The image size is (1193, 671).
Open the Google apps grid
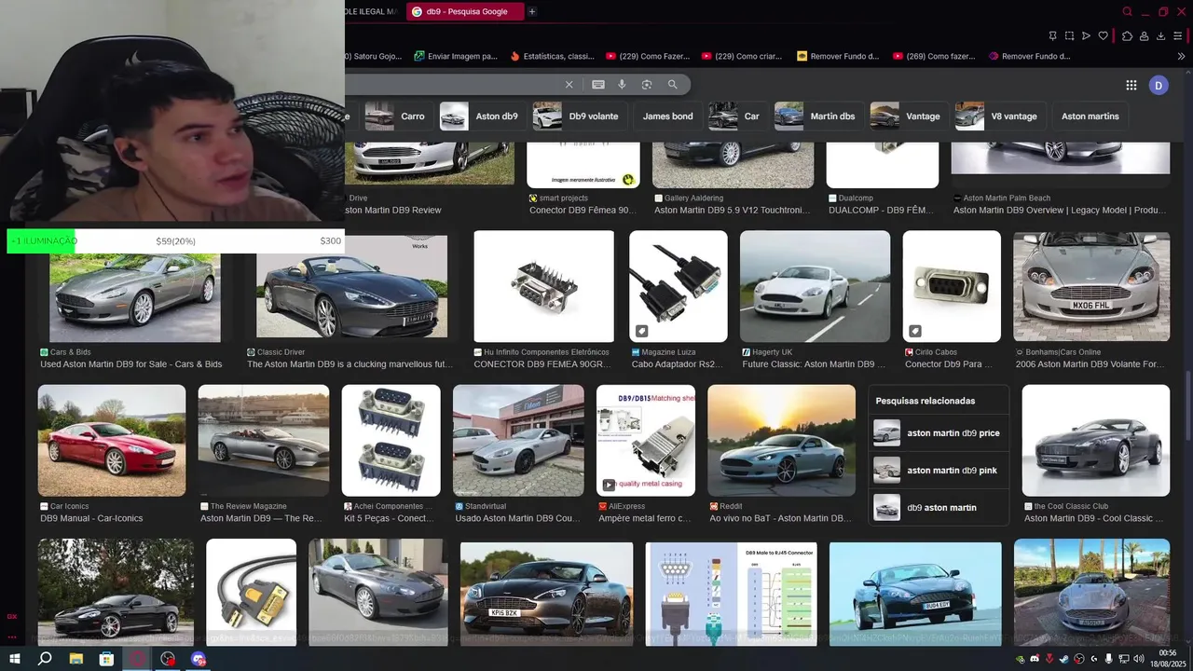point(1131,85)
